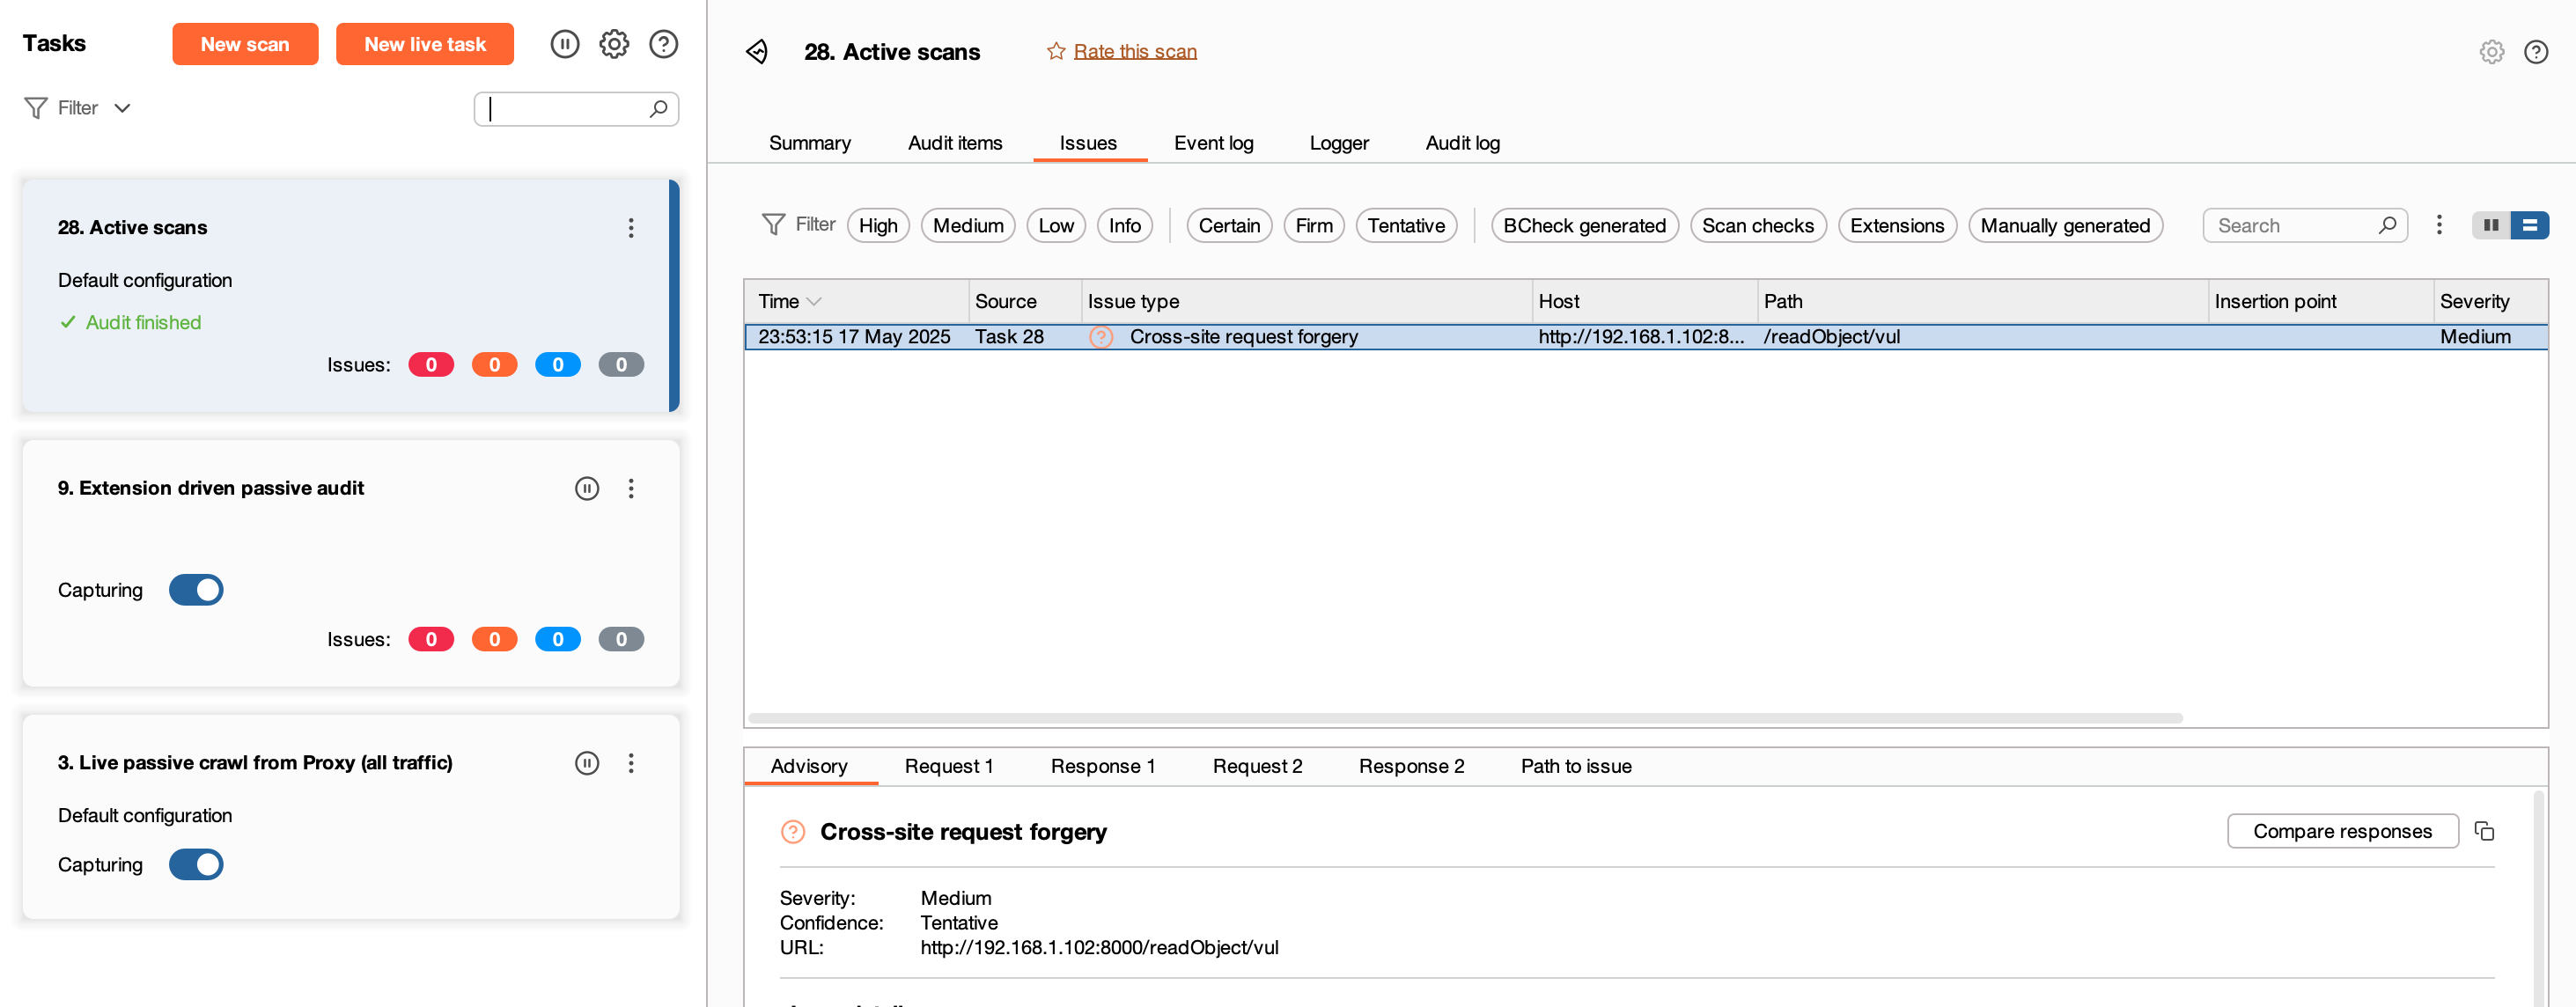2576x1007 pixels.
Task: Click the star icon next to Rate this scan
Action: point(1056,51)
